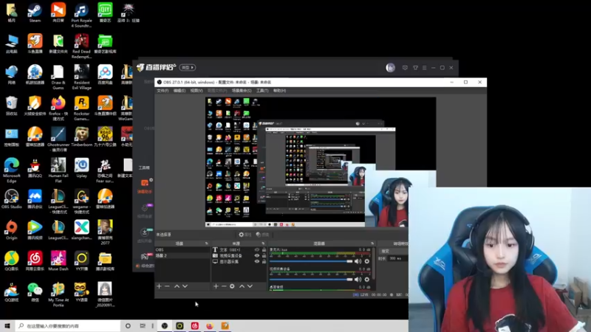Open the View menu in OBS
The image size is (591, 332).
(x=197, y=91)
